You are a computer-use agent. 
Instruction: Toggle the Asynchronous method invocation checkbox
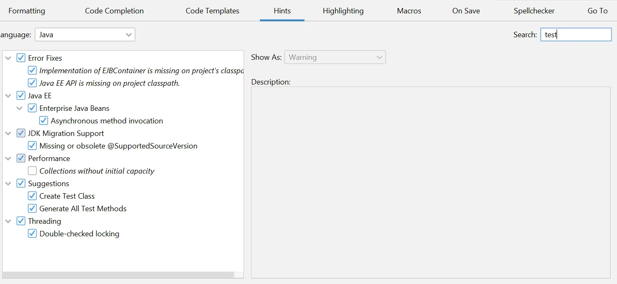[44, 121]
